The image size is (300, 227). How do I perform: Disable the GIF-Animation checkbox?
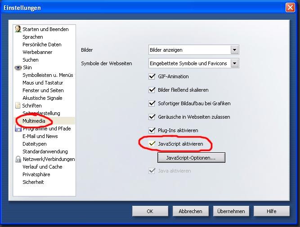[152, 76]
